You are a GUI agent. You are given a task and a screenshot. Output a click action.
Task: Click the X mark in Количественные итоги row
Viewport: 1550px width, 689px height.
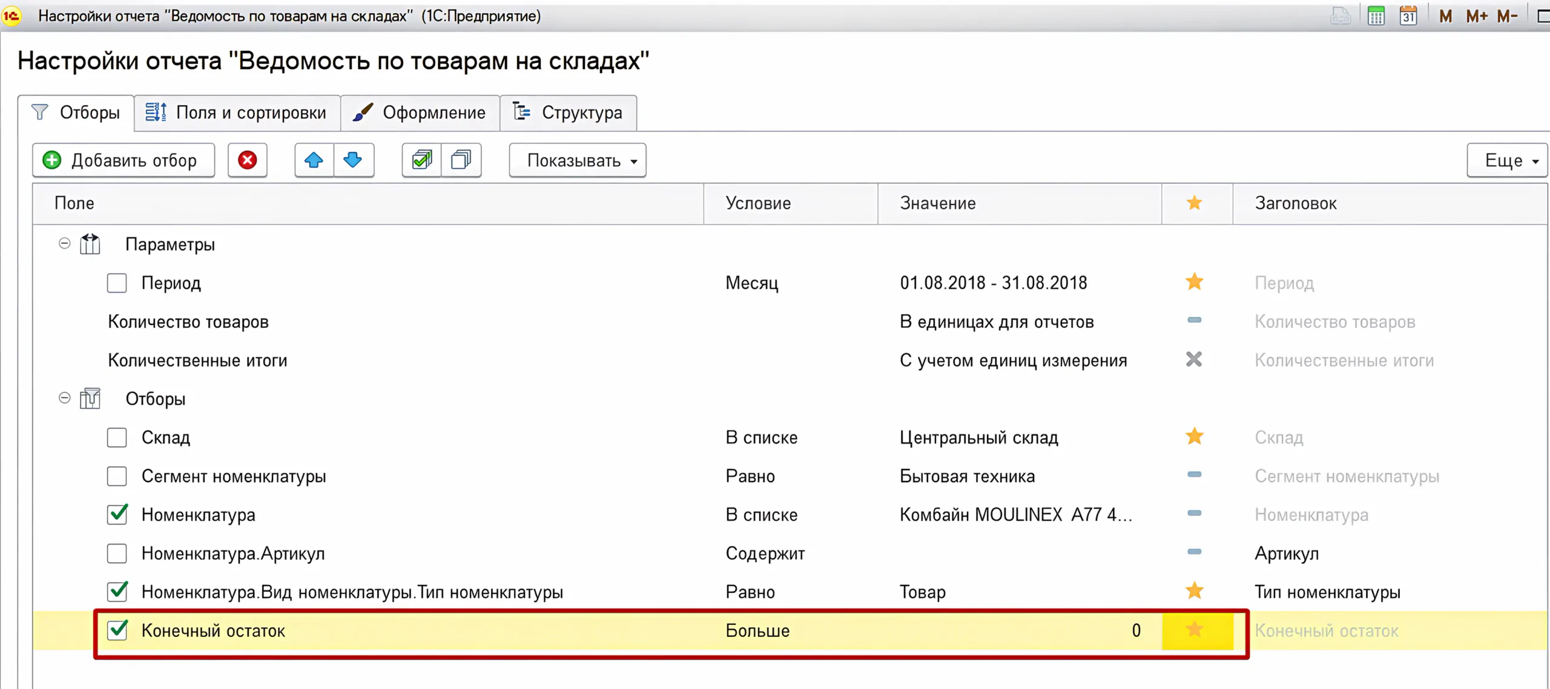click(1194, 360)
